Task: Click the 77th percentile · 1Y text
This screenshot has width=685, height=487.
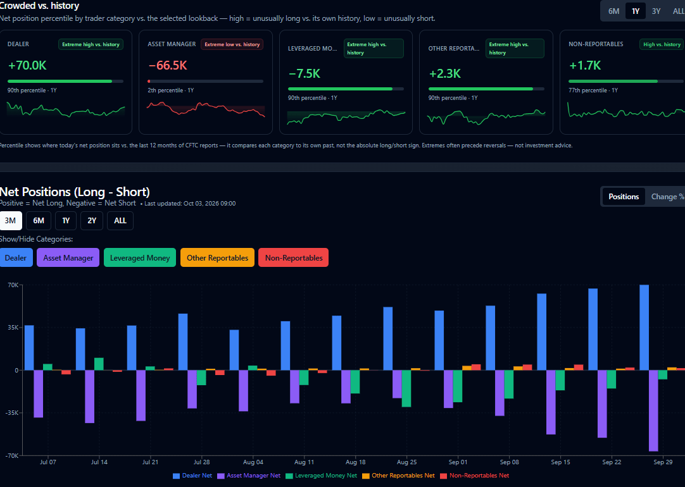Action: (x=593, y=90)
